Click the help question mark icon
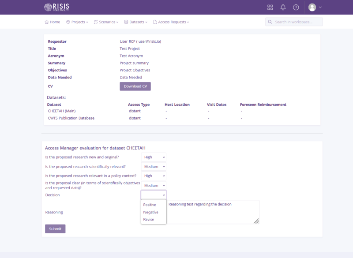This screenshot has height=258, width=353. [x=296, y=7]
